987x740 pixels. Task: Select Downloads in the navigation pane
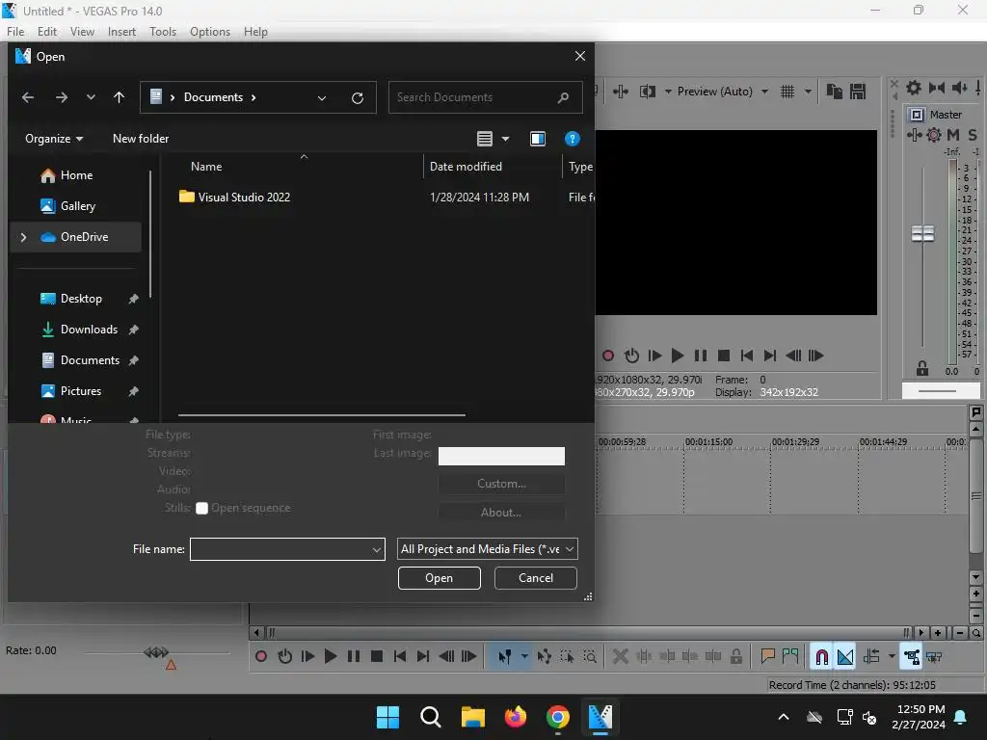[89, 330]
